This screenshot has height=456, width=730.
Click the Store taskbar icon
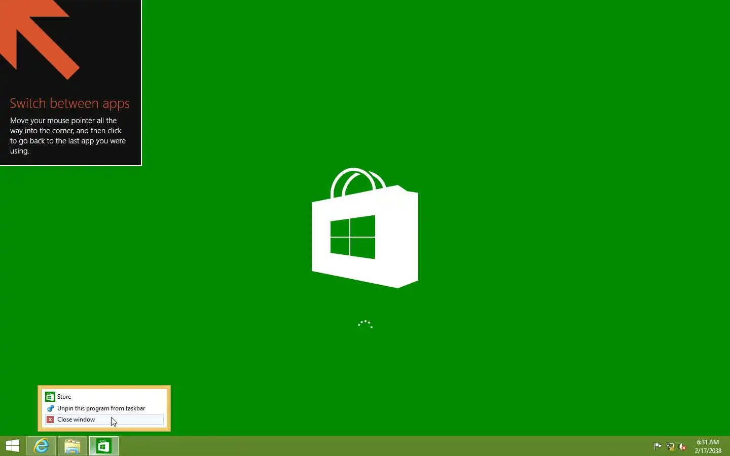pyautogui.click(x=104, y=446)
